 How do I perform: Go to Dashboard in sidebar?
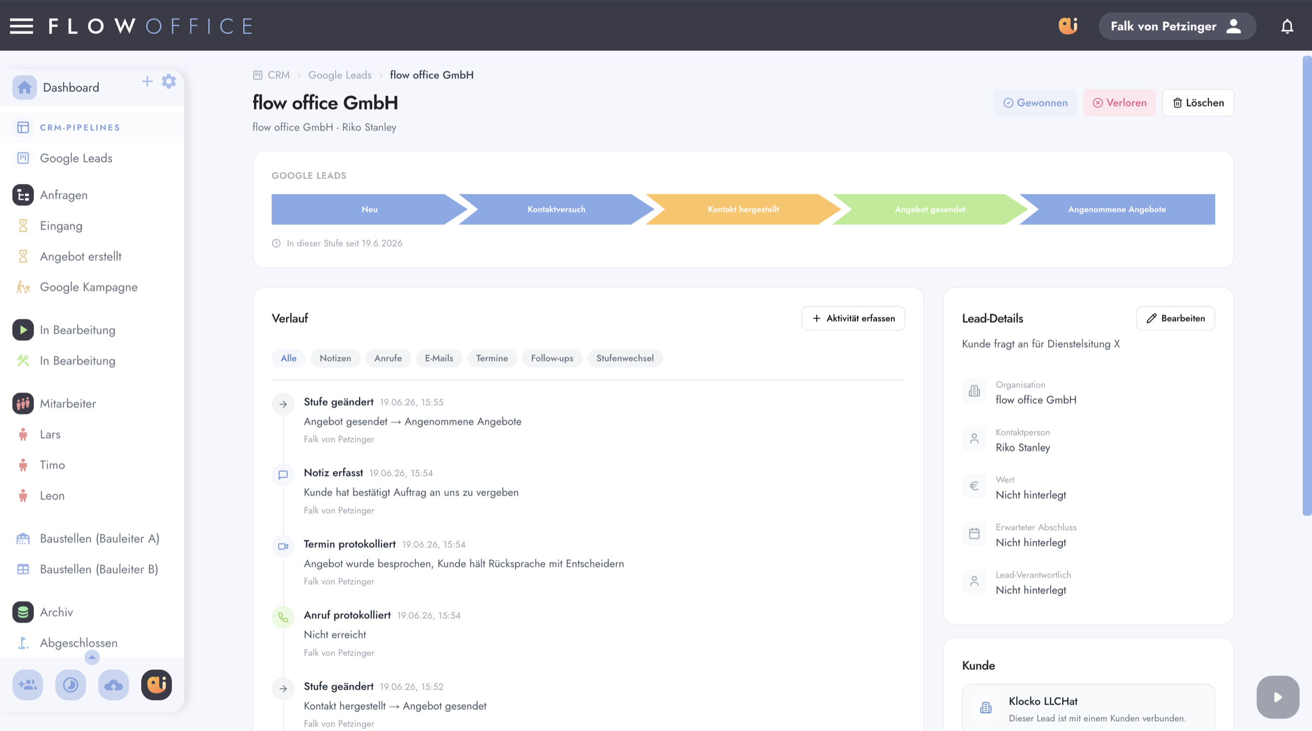(71, 87)
